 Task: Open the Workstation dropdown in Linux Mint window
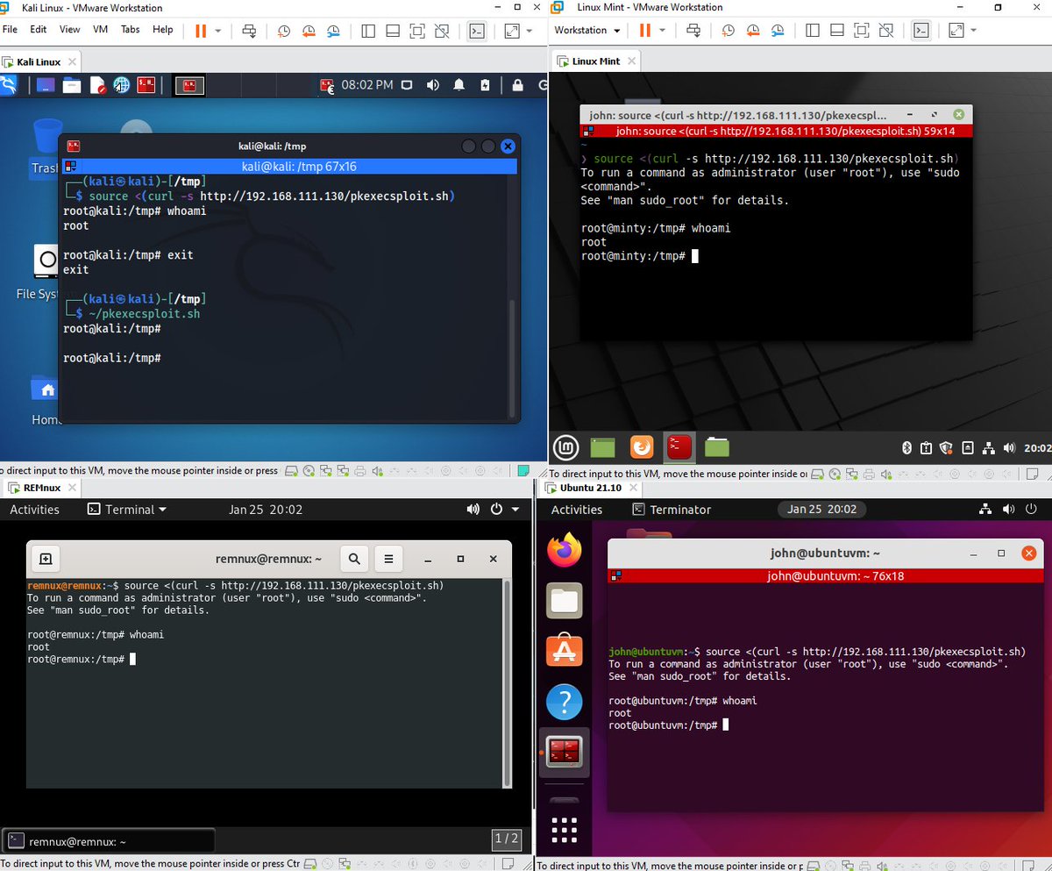coord(587,30)
